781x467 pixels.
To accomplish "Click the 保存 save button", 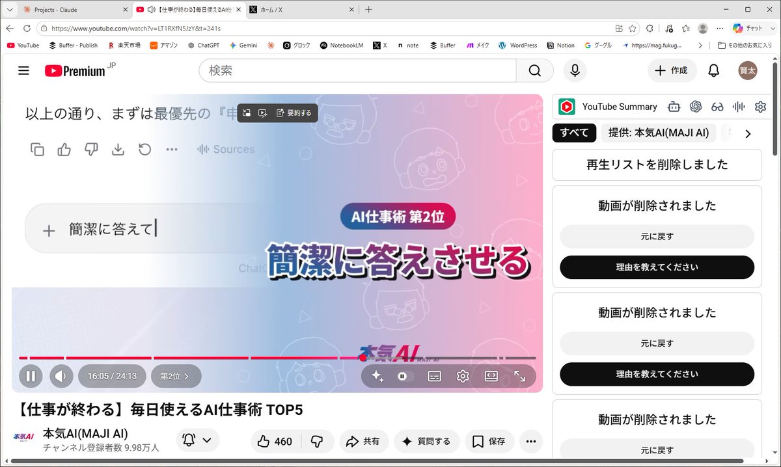I will coord(489,442).
